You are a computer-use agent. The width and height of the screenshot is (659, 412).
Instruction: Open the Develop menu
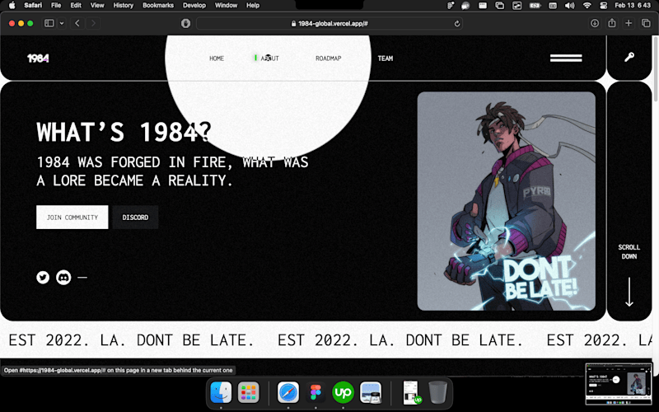tap(194, 6)
